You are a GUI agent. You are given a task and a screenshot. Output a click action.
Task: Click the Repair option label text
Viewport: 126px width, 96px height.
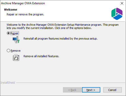point(15,33)
